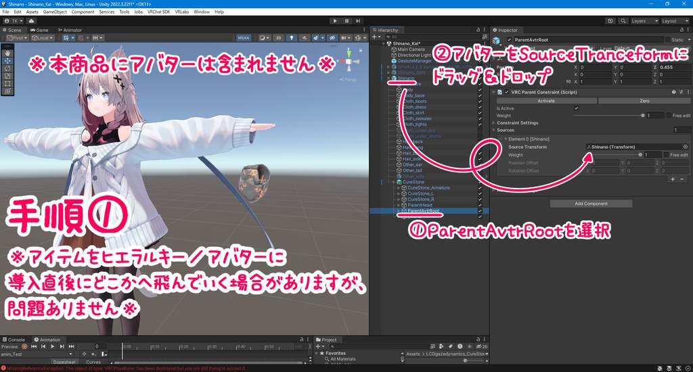Switch to the Game tab
Viewport: 693px width, 372px height.
(39, 30)
